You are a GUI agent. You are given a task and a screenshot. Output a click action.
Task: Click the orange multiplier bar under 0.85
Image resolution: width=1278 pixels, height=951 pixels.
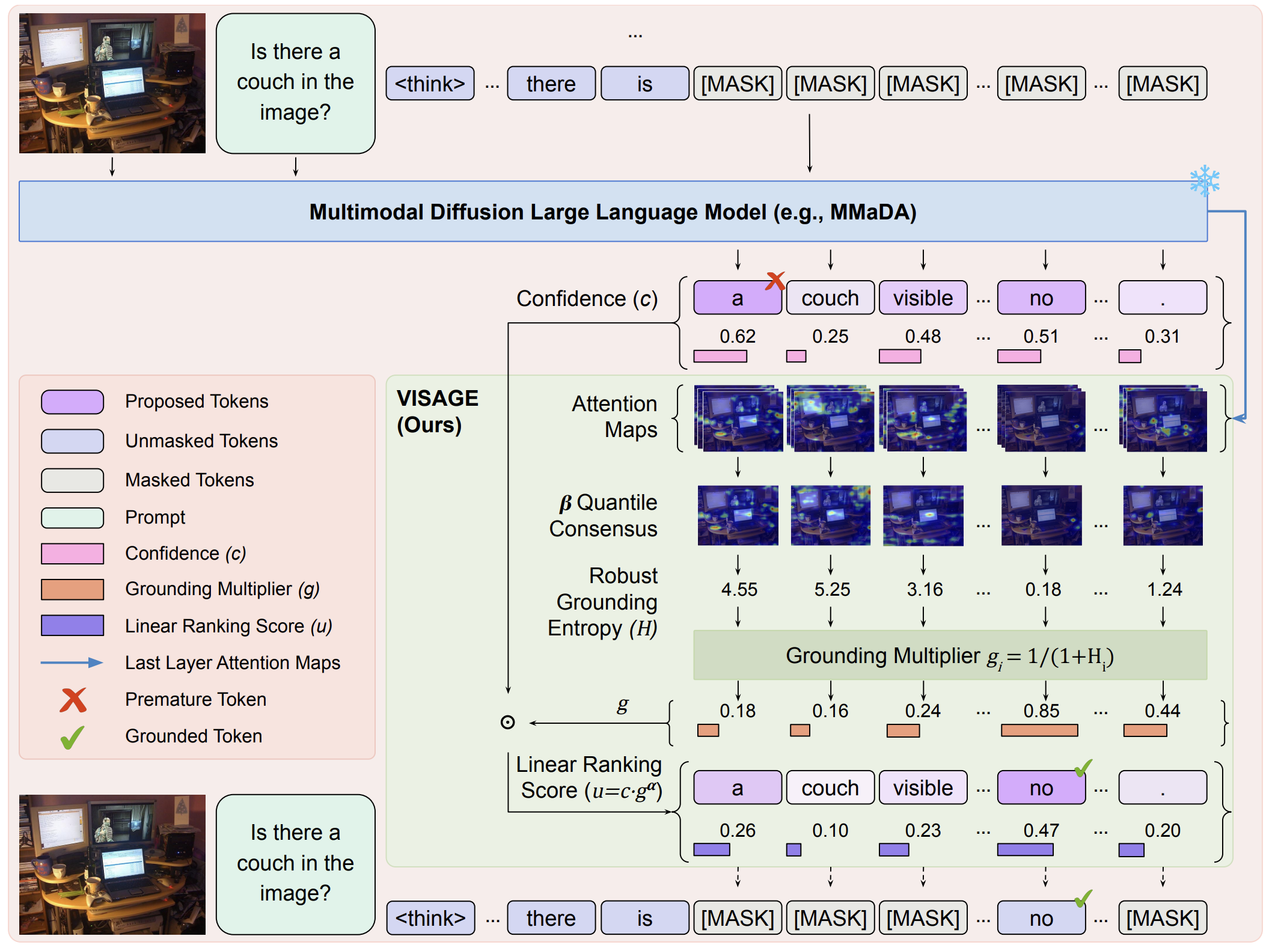1039,730
